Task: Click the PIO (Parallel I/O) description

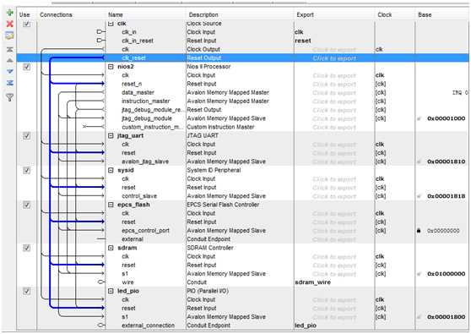Action: pyautogui.click(x=208, y=291)
